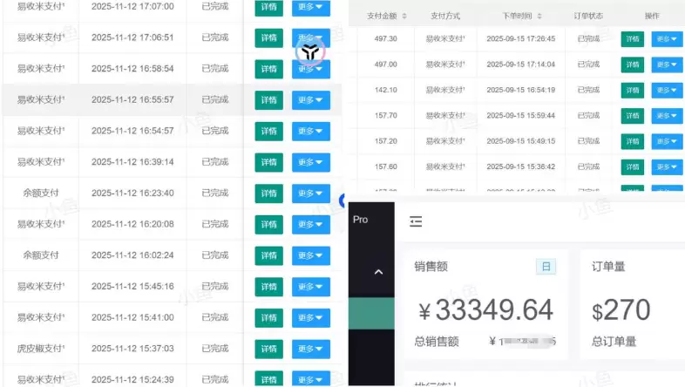
Task: Sort by the 支付金额 column arrows
Action: click(x=404, y=16)
